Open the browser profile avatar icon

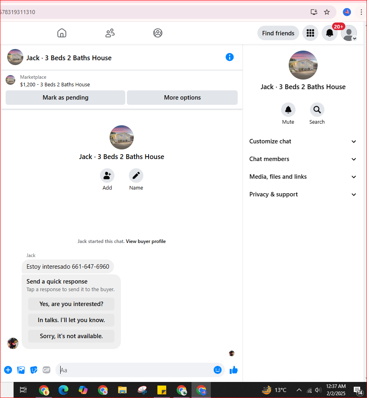coord(347,12)
